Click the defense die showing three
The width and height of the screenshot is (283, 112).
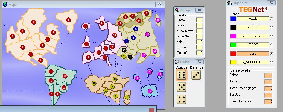click(196, 75)
